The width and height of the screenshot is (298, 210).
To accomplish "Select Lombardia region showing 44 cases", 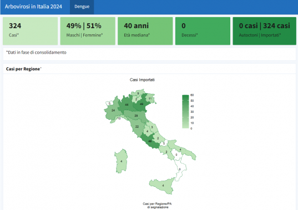I will 127,104.
